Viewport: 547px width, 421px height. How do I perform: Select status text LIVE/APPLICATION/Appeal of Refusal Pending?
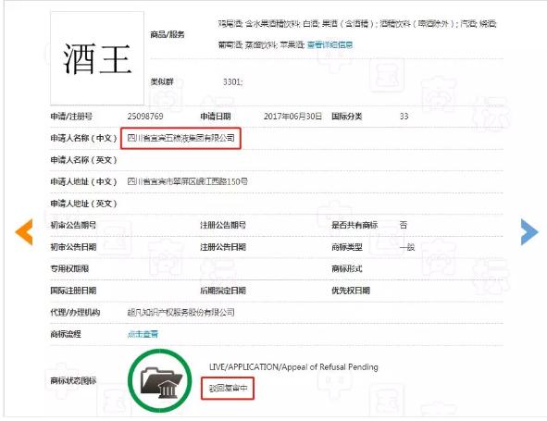point(293,367)
